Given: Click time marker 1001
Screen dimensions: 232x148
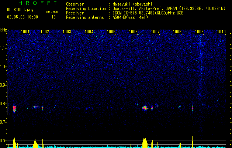Looking at the screenshot, I should pyautogui.click(x=25, y=31).
